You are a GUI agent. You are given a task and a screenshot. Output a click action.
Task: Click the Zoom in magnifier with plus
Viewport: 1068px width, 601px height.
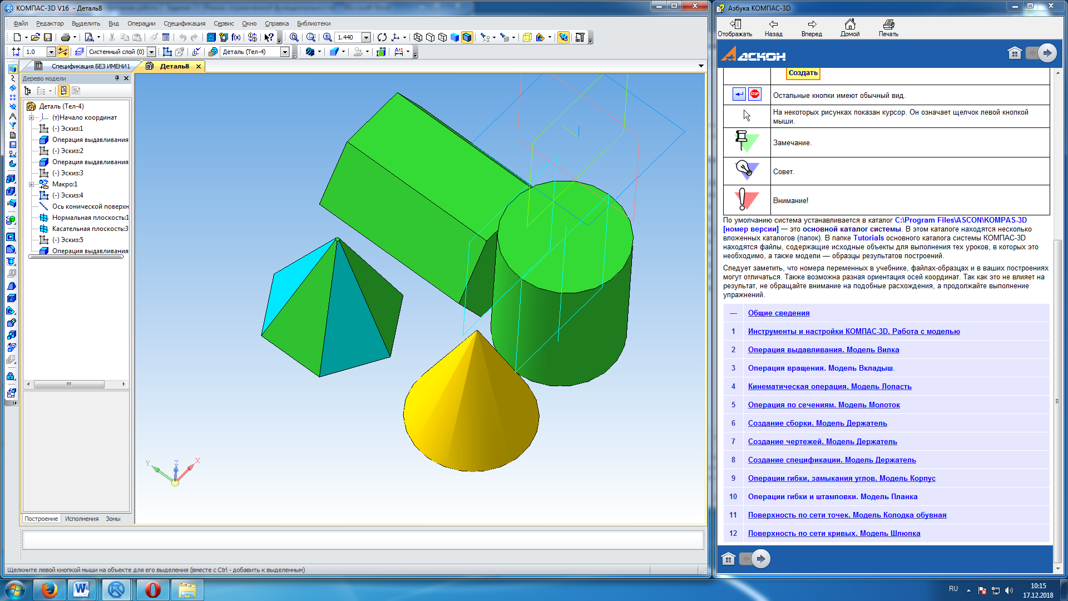(328, 37)
